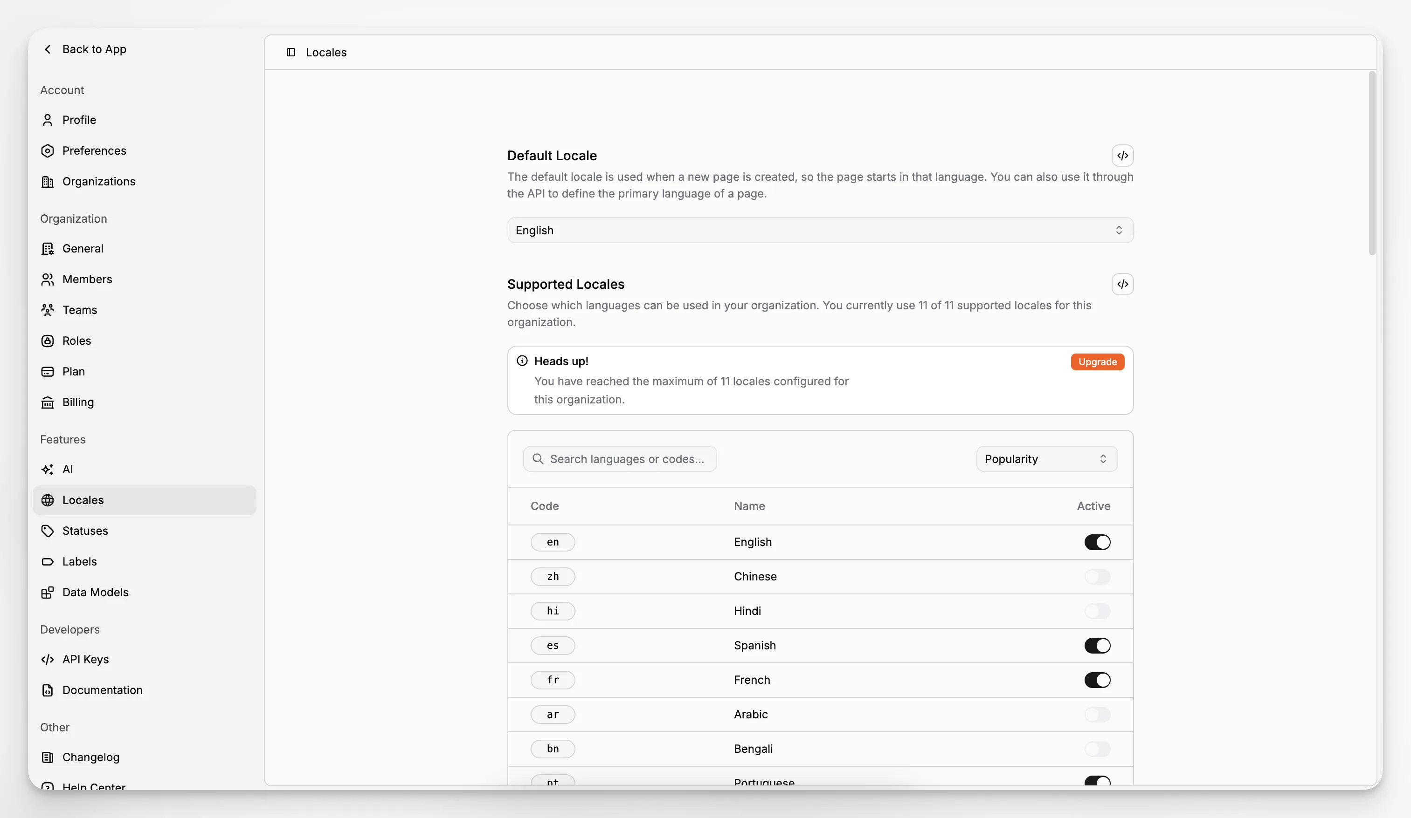The image size is (1411, 818).
Task: Click the Active column header
Action: 1093,507
